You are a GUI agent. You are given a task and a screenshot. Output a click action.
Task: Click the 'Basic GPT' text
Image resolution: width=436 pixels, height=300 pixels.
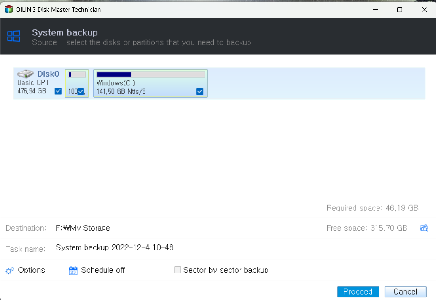pos(33,82)
